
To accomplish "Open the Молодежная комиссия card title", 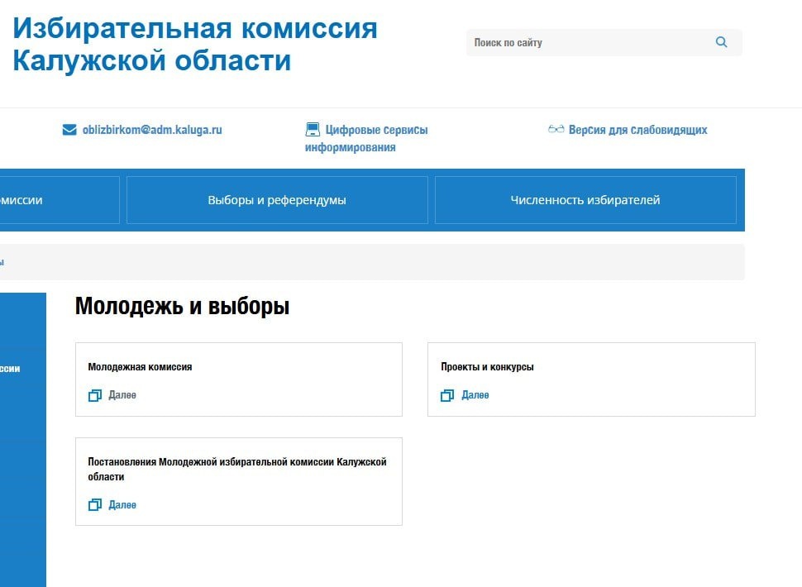I will click(x=140, y=366).
